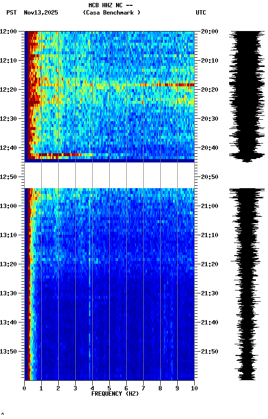
Task: Click the 4 Hz axis tick label
Action: pos(92,388)
